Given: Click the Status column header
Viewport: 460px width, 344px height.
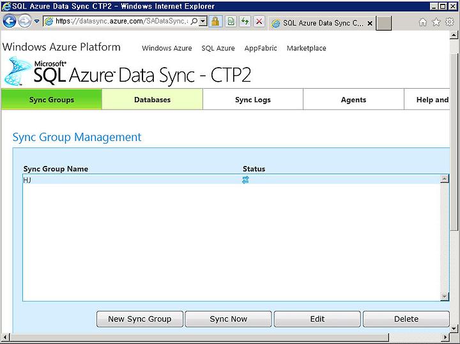Looking at the screenshot, I should pyautogui.click(x=254, y=168).
